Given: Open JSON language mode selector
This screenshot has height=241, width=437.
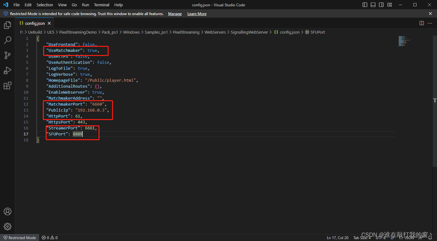Looking at the screenshot, I should click(x=409, y=238).
